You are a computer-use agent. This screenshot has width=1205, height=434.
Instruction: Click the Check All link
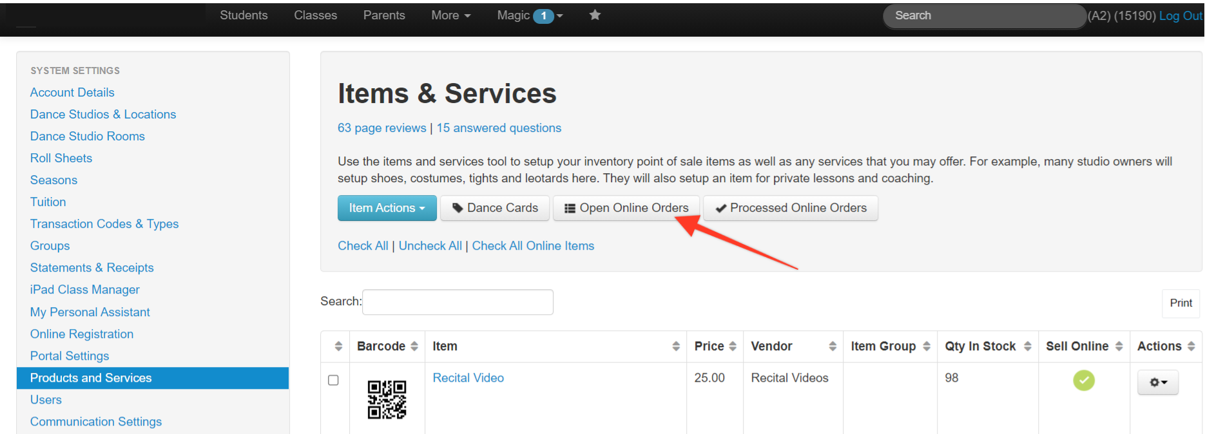(x=363, y=246)
